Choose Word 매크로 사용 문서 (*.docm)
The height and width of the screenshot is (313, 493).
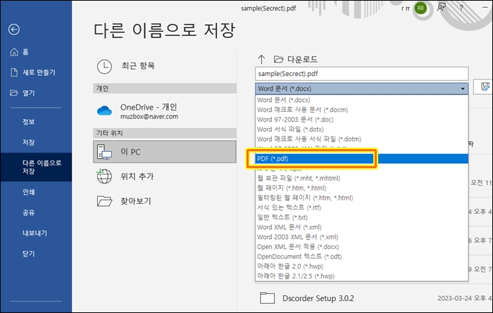361,110
